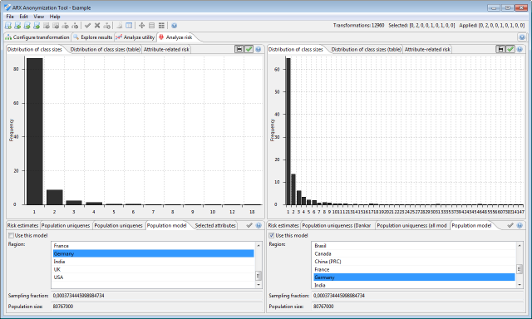Screen dimensions: 532x319
Task: Toggle the disk button in left chart header
Action: point(239,50)
